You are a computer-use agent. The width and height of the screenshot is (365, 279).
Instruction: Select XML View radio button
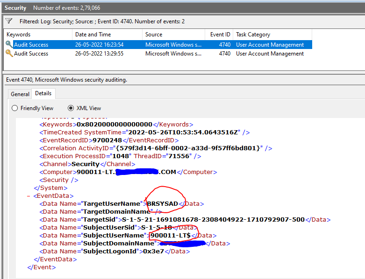(71, 108)
